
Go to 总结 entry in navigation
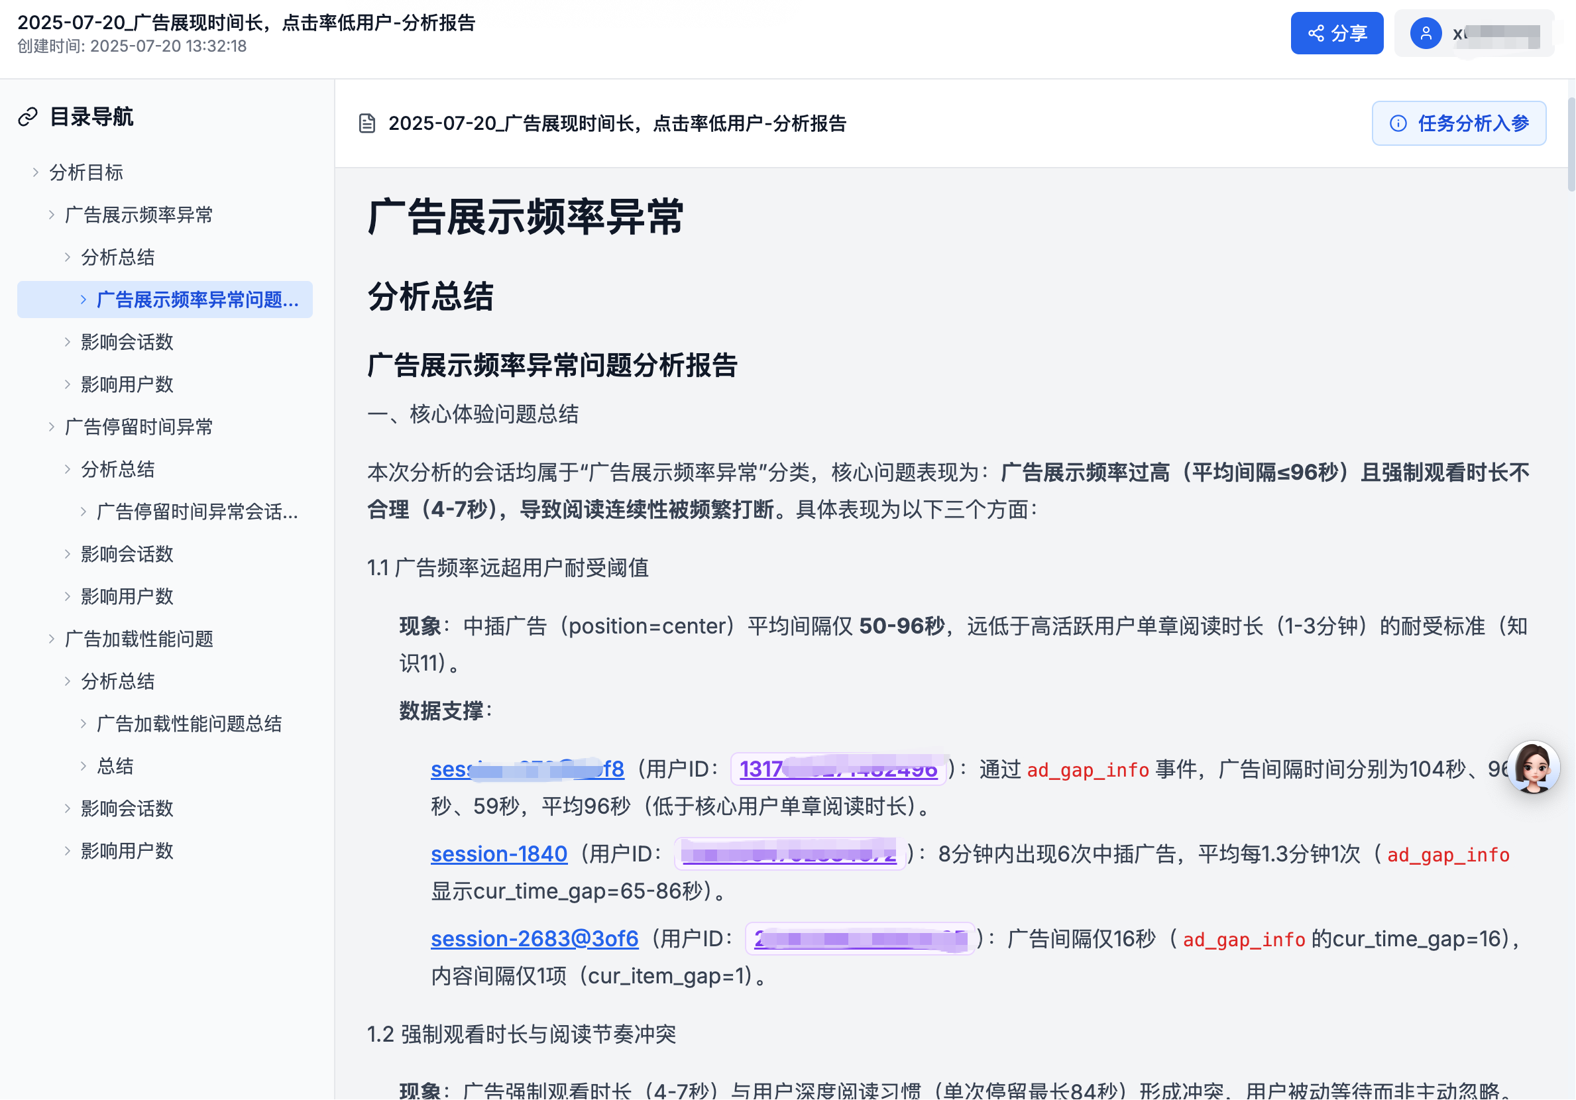[115, 767]
